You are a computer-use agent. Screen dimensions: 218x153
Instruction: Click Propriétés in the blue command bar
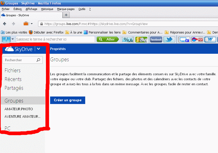[x=58, y=49]
